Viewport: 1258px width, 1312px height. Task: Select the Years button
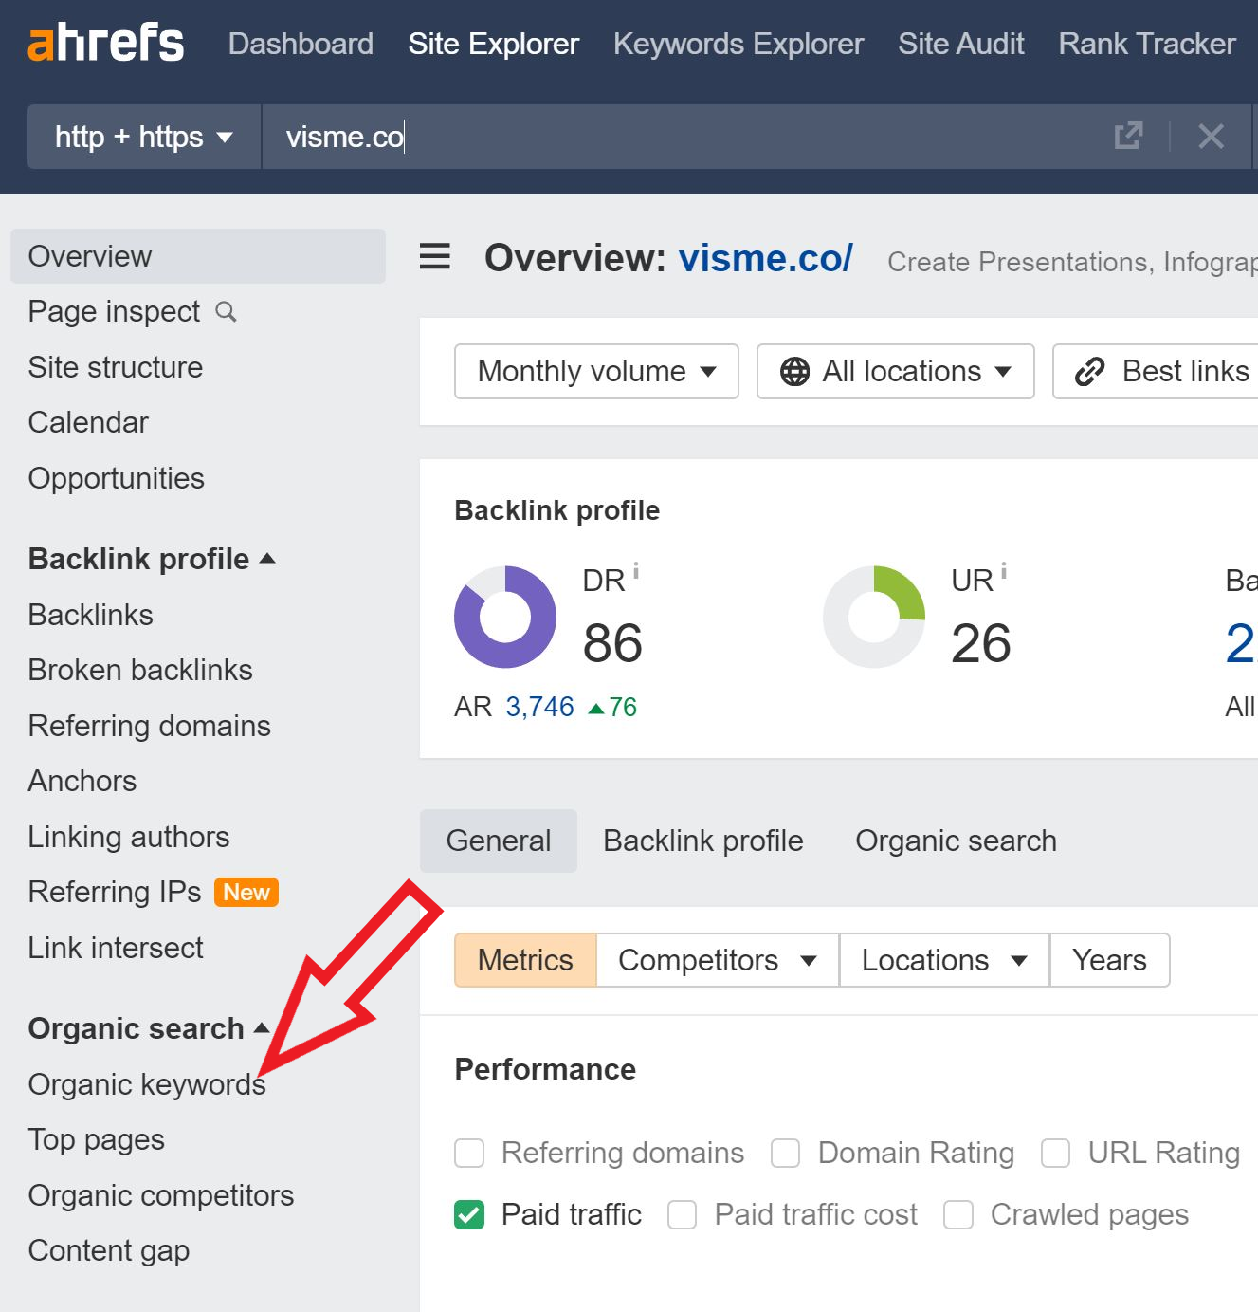tap(1110, 960)
